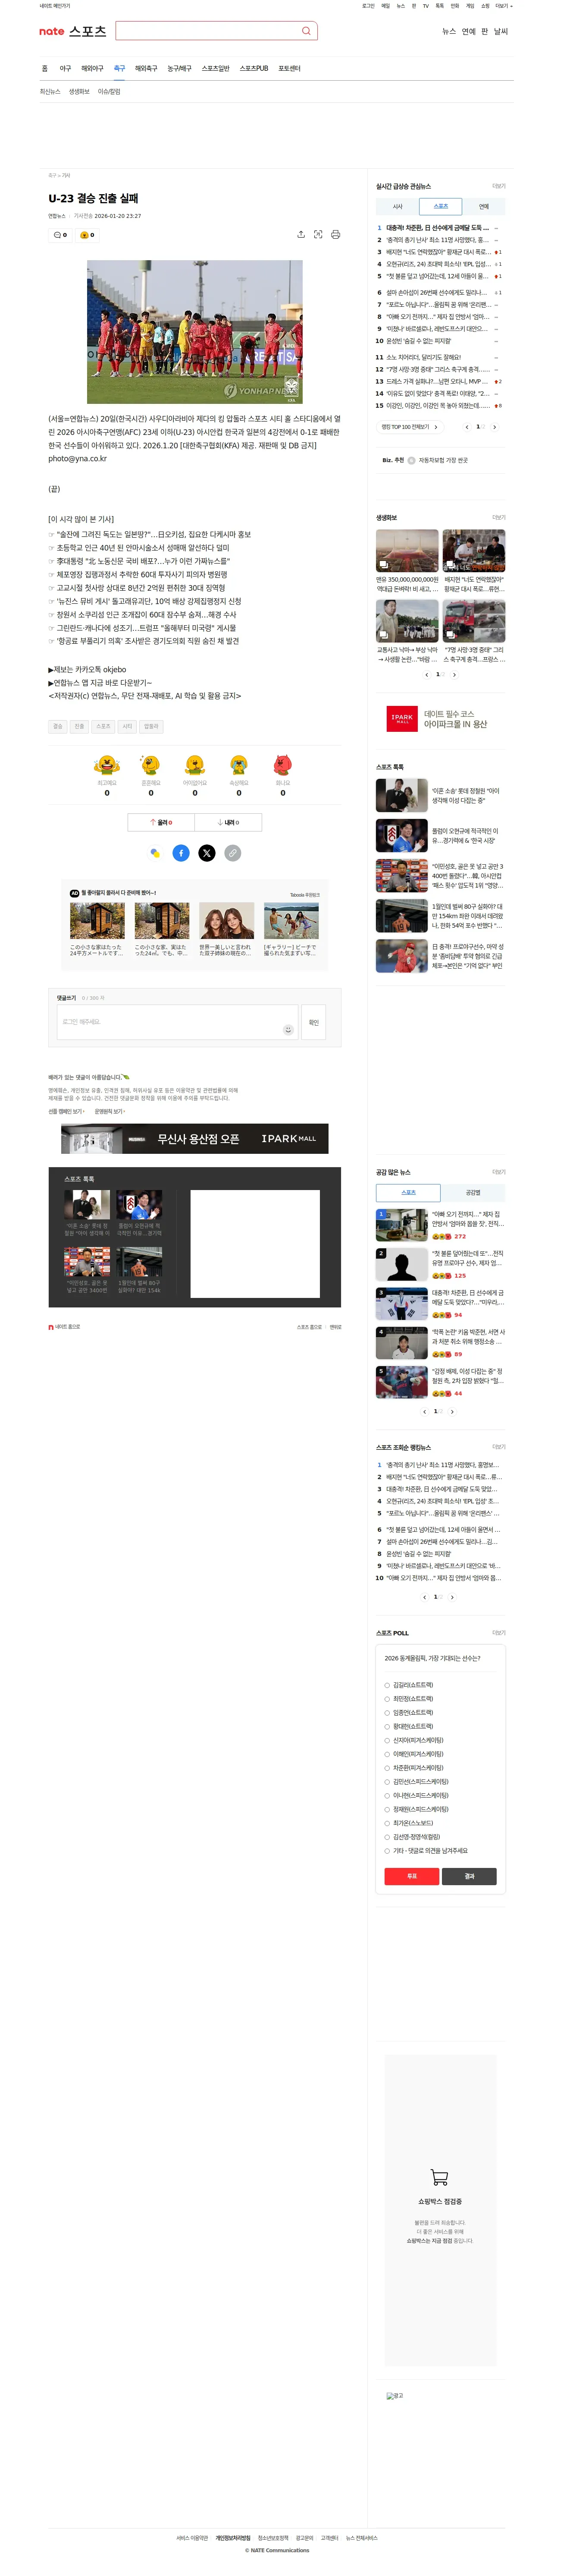Click the comment text field
The width and height of the screenshot is (573, 2576).
pos(177,1022)
